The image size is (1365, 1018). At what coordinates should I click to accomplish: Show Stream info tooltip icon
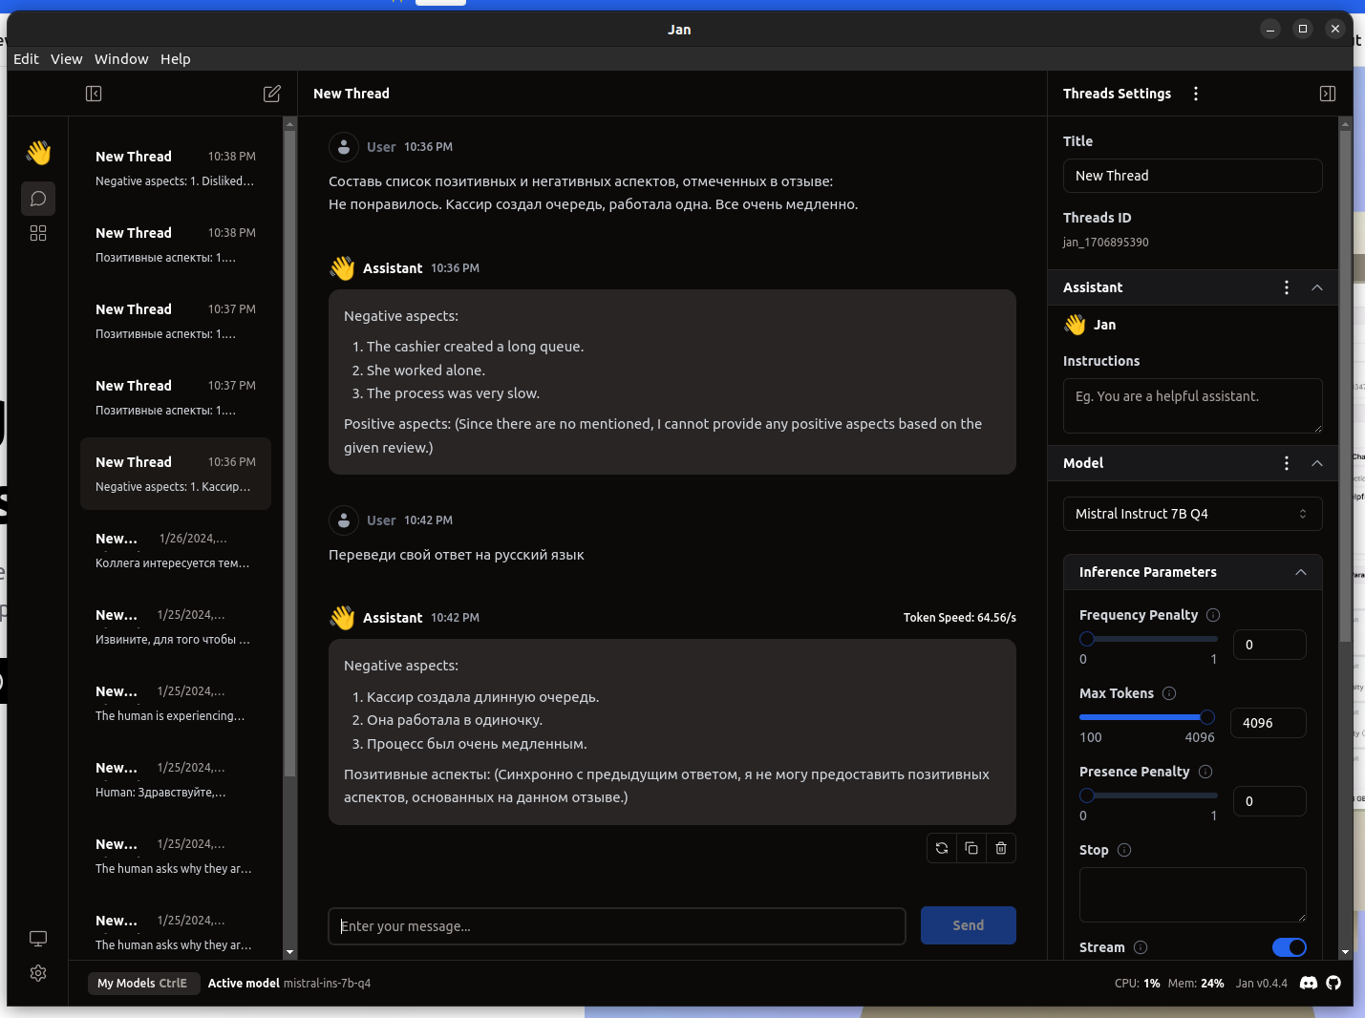tap(1141, 947)
